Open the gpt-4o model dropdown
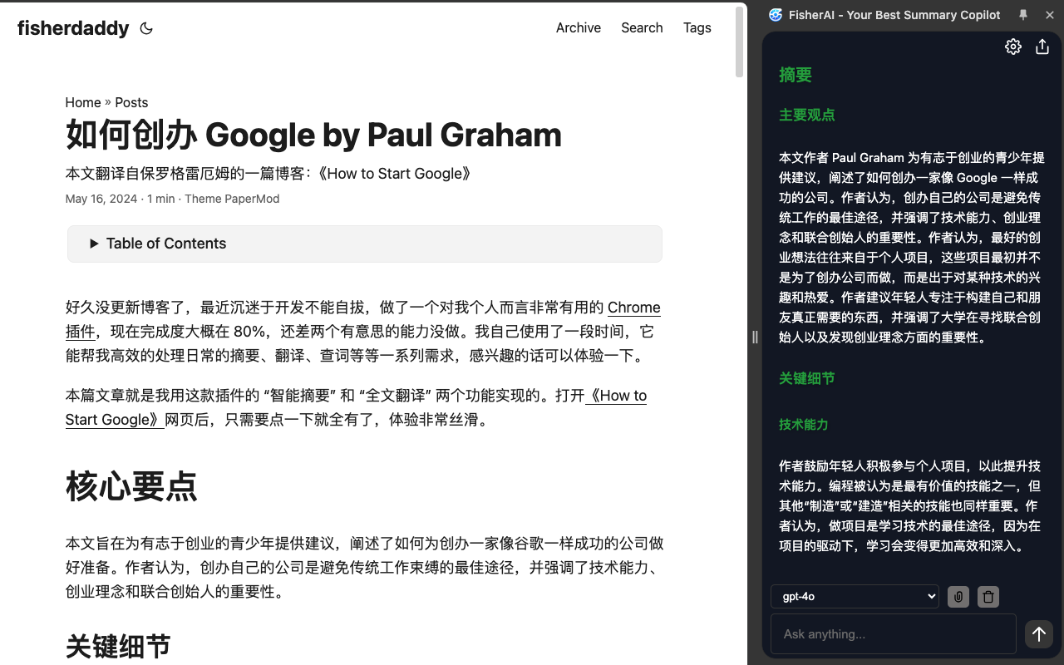 pyautogui.click(x=855, y=597)
